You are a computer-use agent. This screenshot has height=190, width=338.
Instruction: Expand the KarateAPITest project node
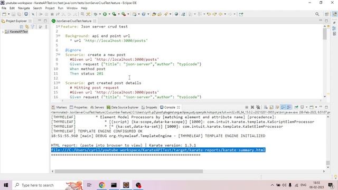coord(3,32)
